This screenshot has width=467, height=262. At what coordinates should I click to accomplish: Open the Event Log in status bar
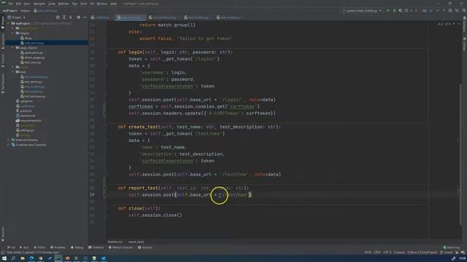[452, 247]
